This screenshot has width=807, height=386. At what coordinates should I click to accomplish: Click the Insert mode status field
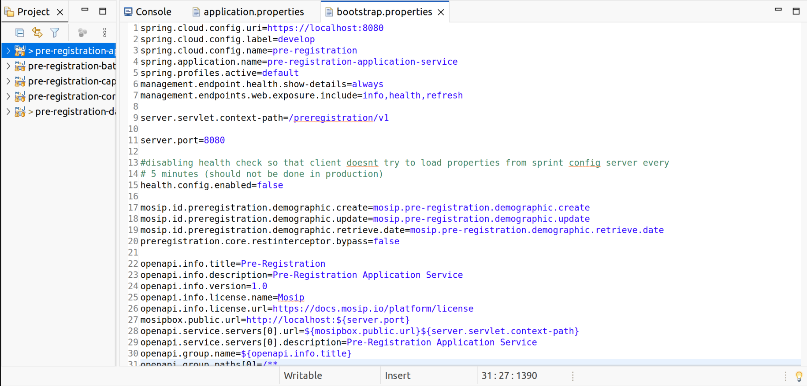(x=398, y=376)
